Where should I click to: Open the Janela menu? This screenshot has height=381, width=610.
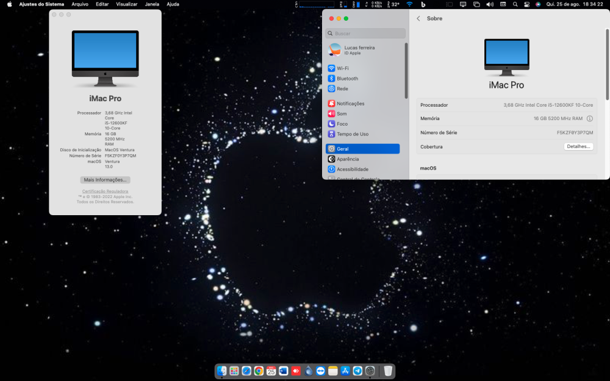(152, 4)
